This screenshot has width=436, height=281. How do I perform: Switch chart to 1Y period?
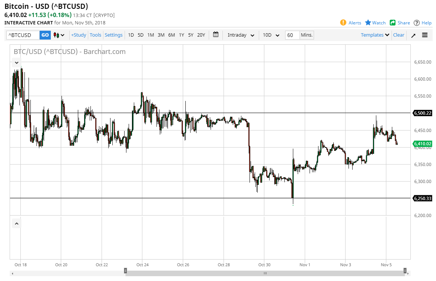tap(181, 35)
